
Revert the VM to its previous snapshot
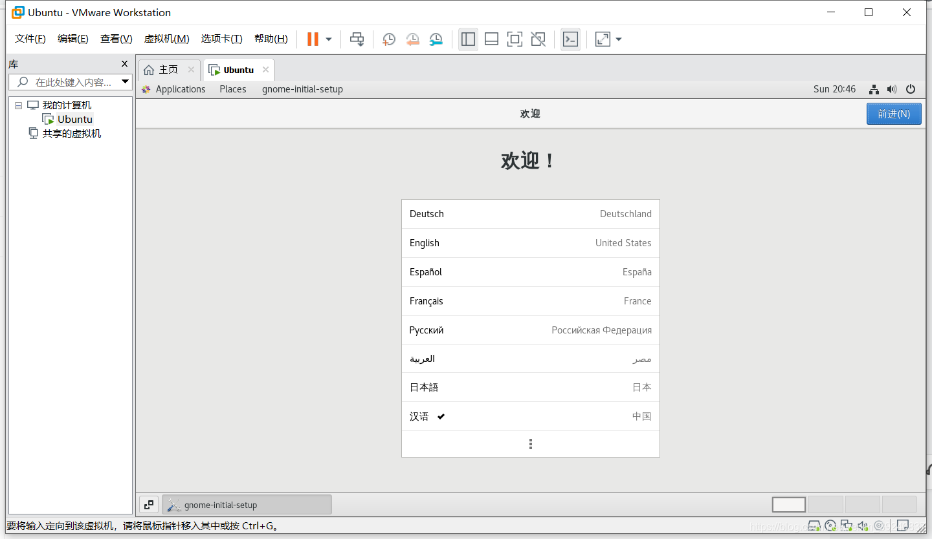point(412,39)
